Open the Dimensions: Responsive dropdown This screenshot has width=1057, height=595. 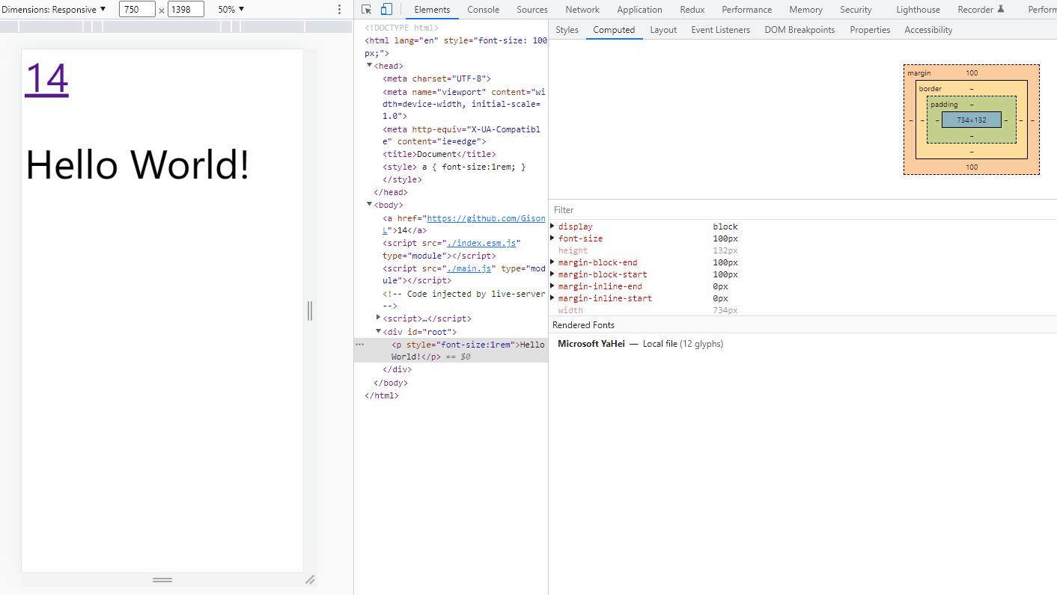(52, 9)
